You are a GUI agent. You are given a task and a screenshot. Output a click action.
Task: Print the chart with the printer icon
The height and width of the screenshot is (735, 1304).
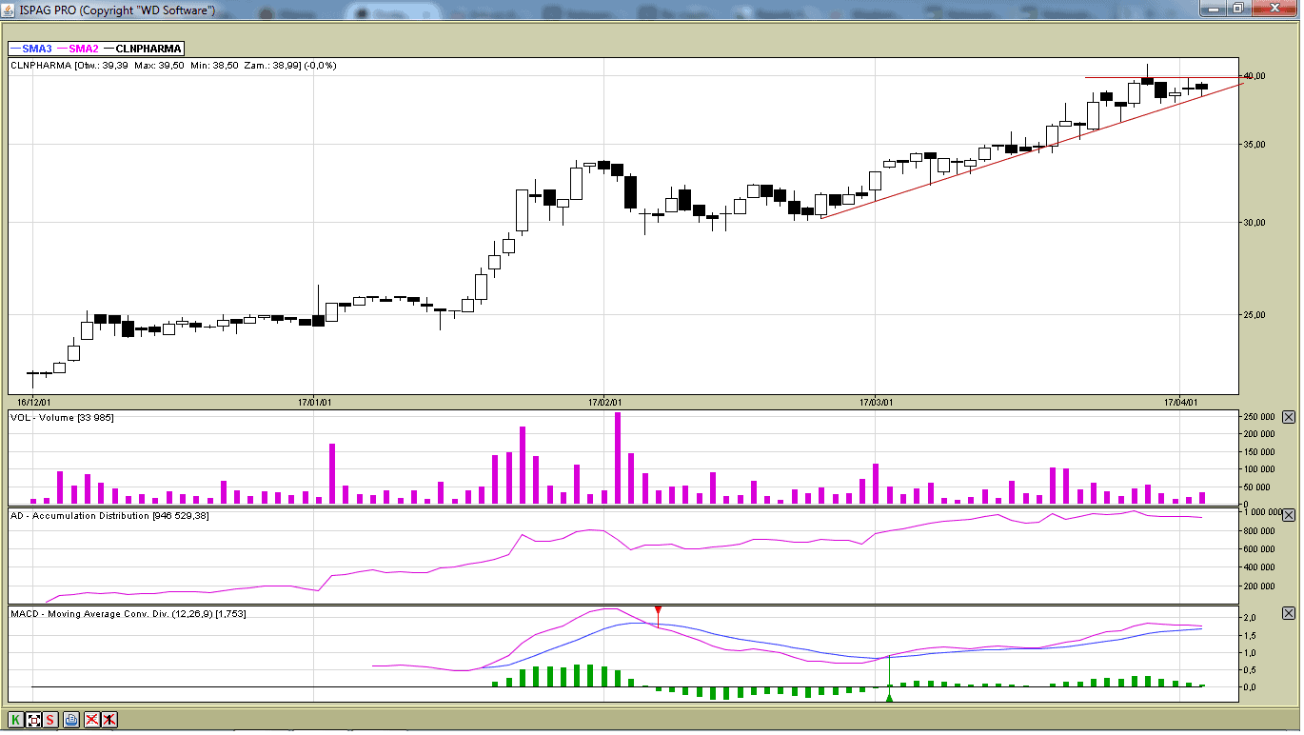point(71,720)
